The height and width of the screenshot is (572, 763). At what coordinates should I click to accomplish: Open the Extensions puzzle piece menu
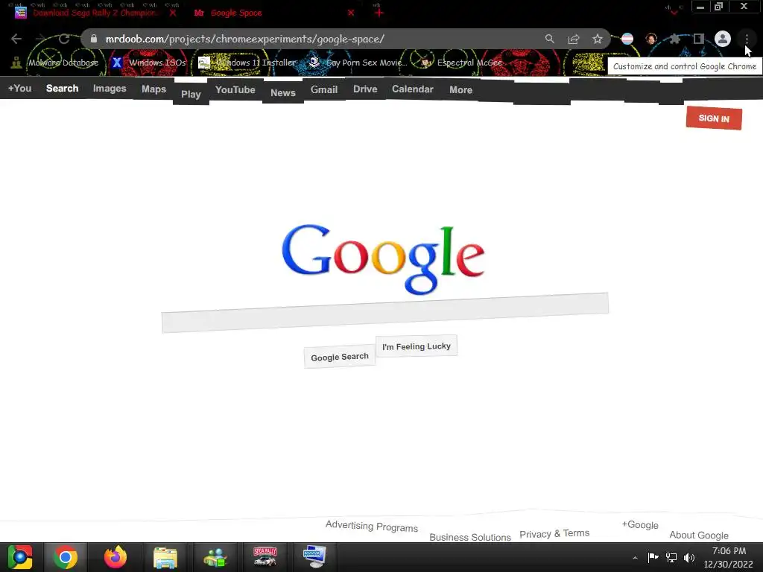674,39
